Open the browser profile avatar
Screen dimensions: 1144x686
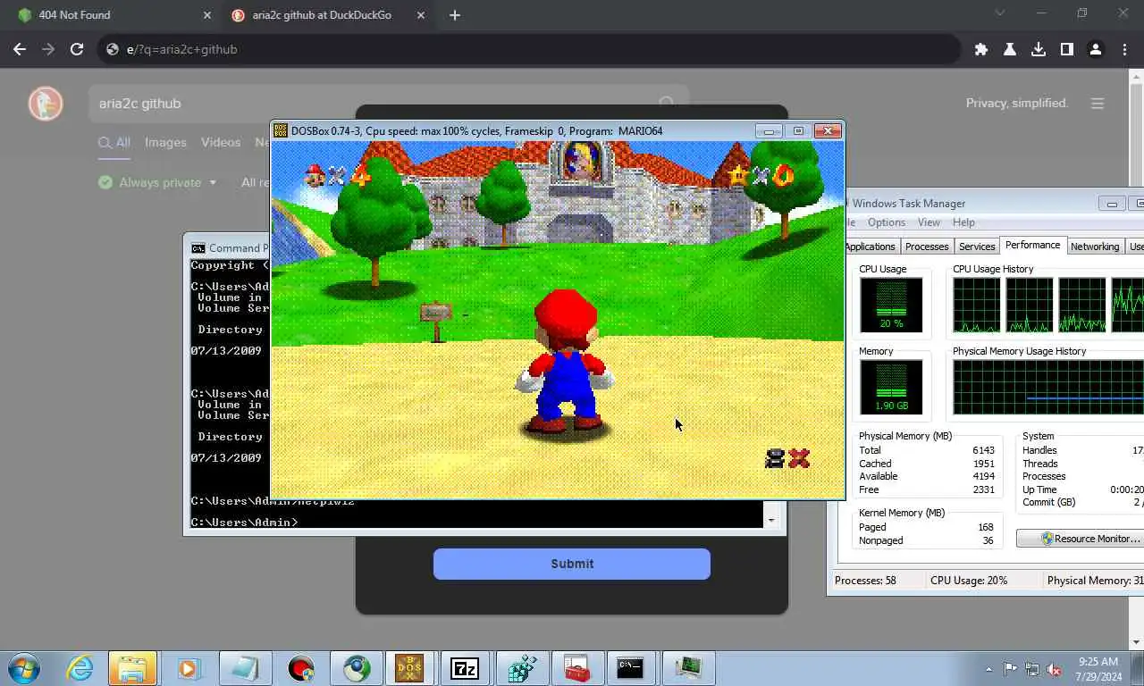point(1096,49)
